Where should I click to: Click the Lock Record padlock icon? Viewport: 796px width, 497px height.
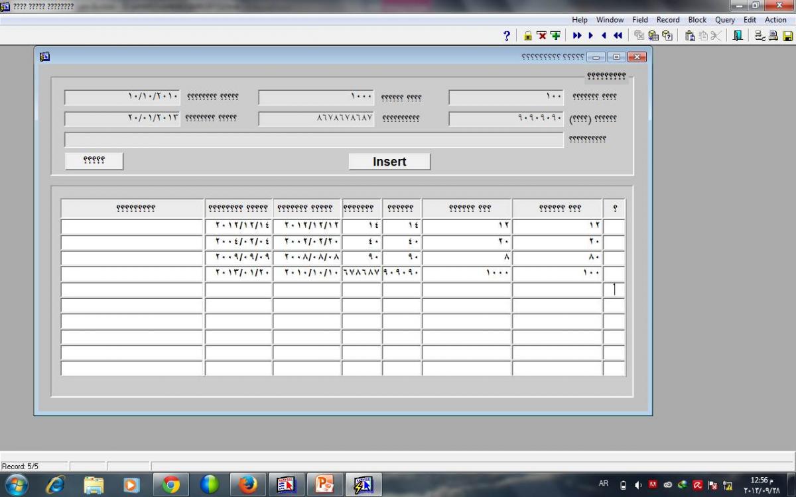(528, 36)
